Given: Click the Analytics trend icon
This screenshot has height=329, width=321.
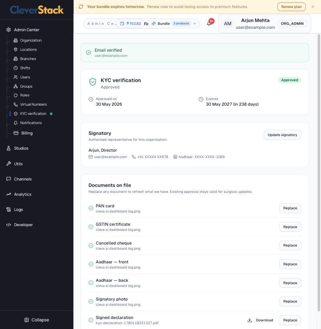Looking at the screenshot, I should pos(8,194).
